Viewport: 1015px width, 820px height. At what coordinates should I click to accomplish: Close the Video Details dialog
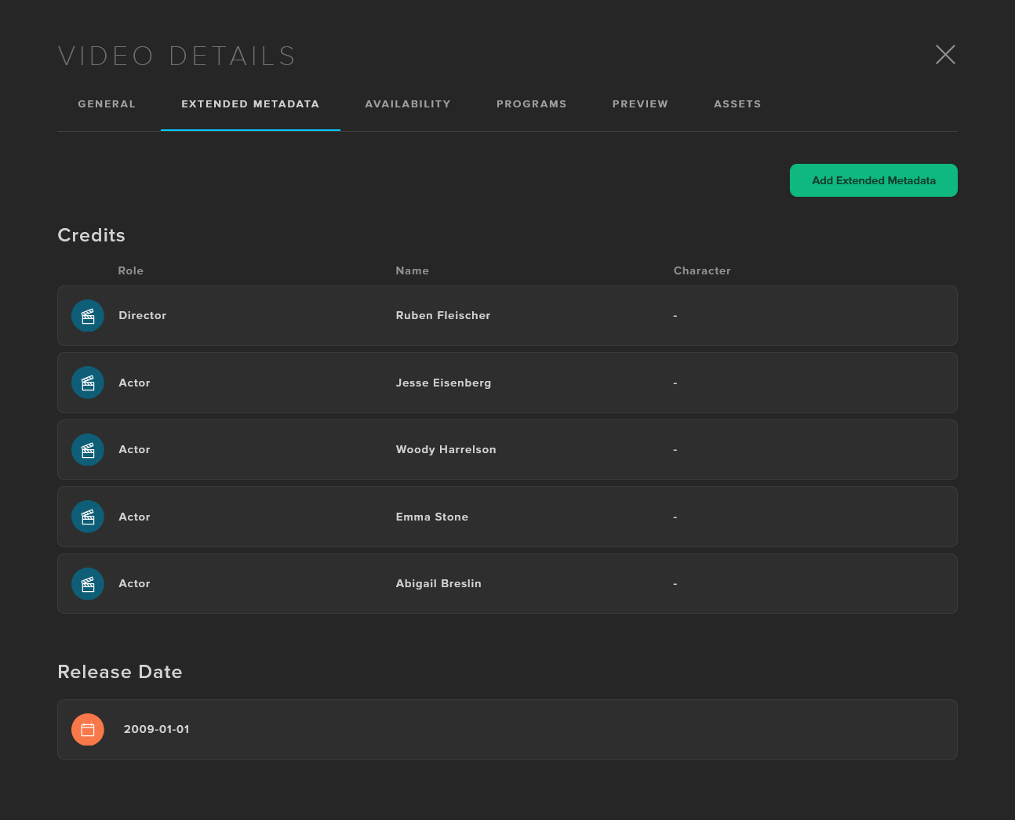[945, 55]
